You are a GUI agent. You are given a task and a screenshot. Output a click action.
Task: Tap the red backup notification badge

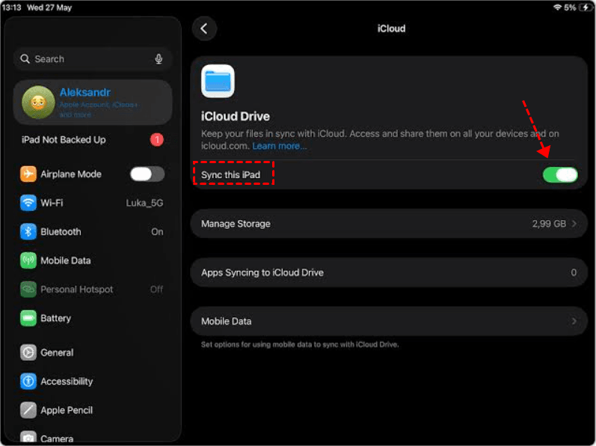click(x=156, y=139)
